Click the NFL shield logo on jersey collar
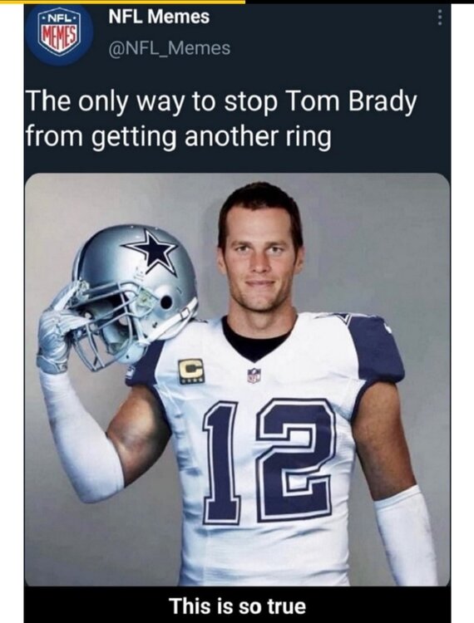Image resolution: width=474 pixels, height=623 pixels. tap(254, 375)
